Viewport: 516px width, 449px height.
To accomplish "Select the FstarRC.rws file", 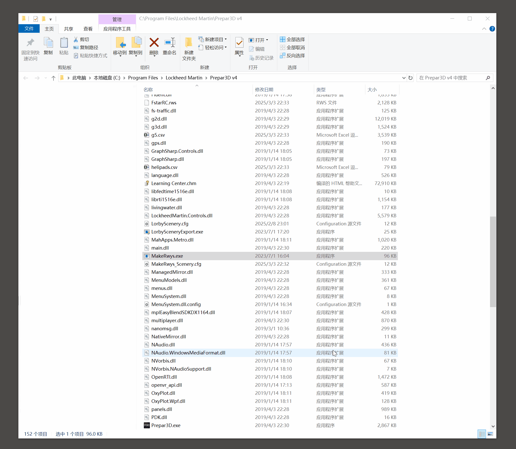I will coord(270,103).
